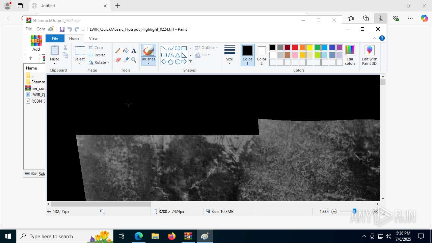Screen dimensions: 432x243
Task: Open Edit with Paint 3D
Action: point(370,55)
